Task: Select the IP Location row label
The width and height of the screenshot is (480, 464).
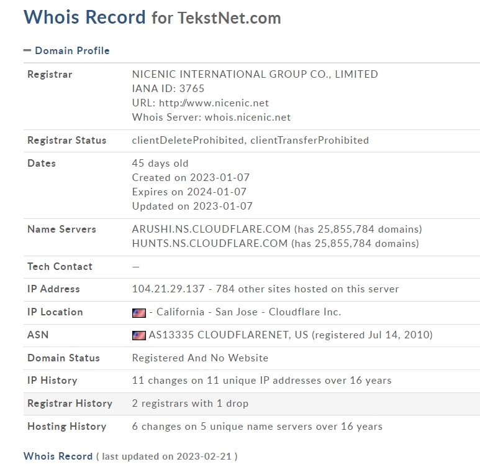Action: [x=55, y=312]
